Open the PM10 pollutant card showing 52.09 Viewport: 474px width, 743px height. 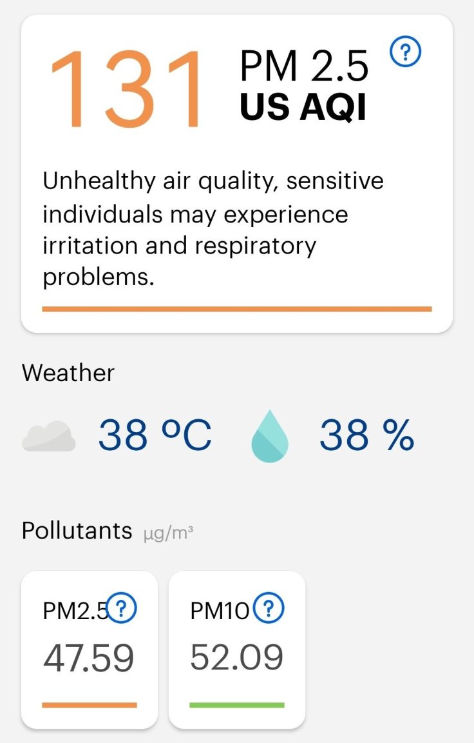click(x=237, y=649)
